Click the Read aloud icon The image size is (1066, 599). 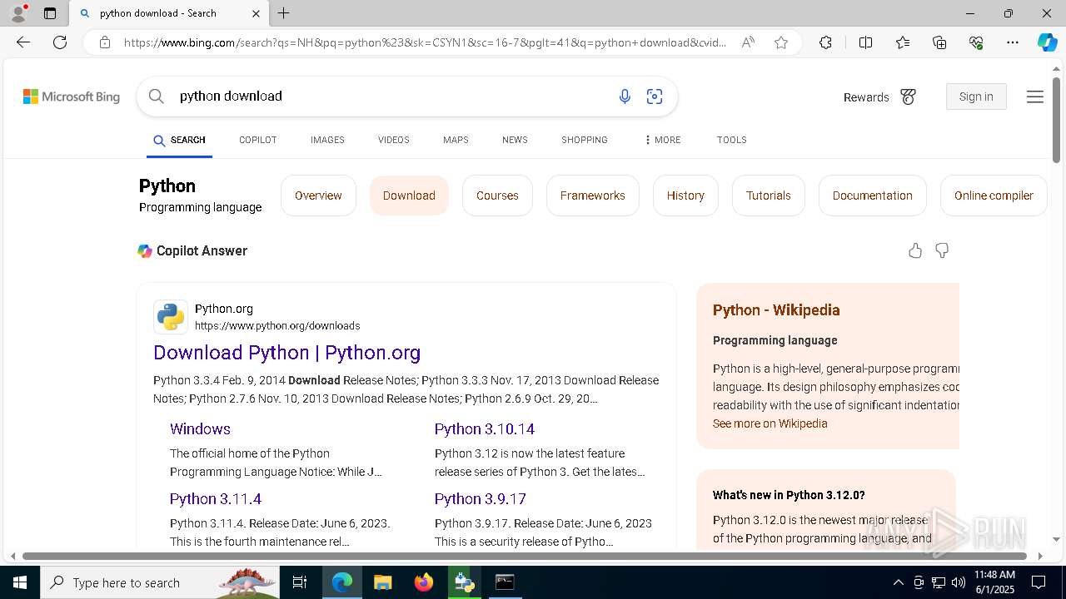click(x=748, y=42)
